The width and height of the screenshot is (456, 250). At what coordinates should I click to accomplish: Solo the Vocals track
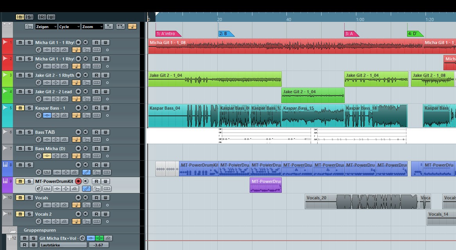tap(29, 198)
